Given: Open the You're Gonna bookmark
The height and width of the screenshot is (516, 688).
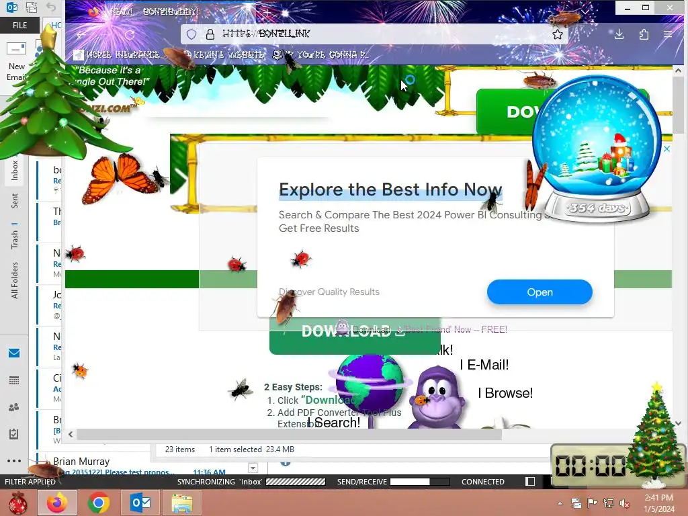Looking at the screenshot, I should click(x=321, y=54).
